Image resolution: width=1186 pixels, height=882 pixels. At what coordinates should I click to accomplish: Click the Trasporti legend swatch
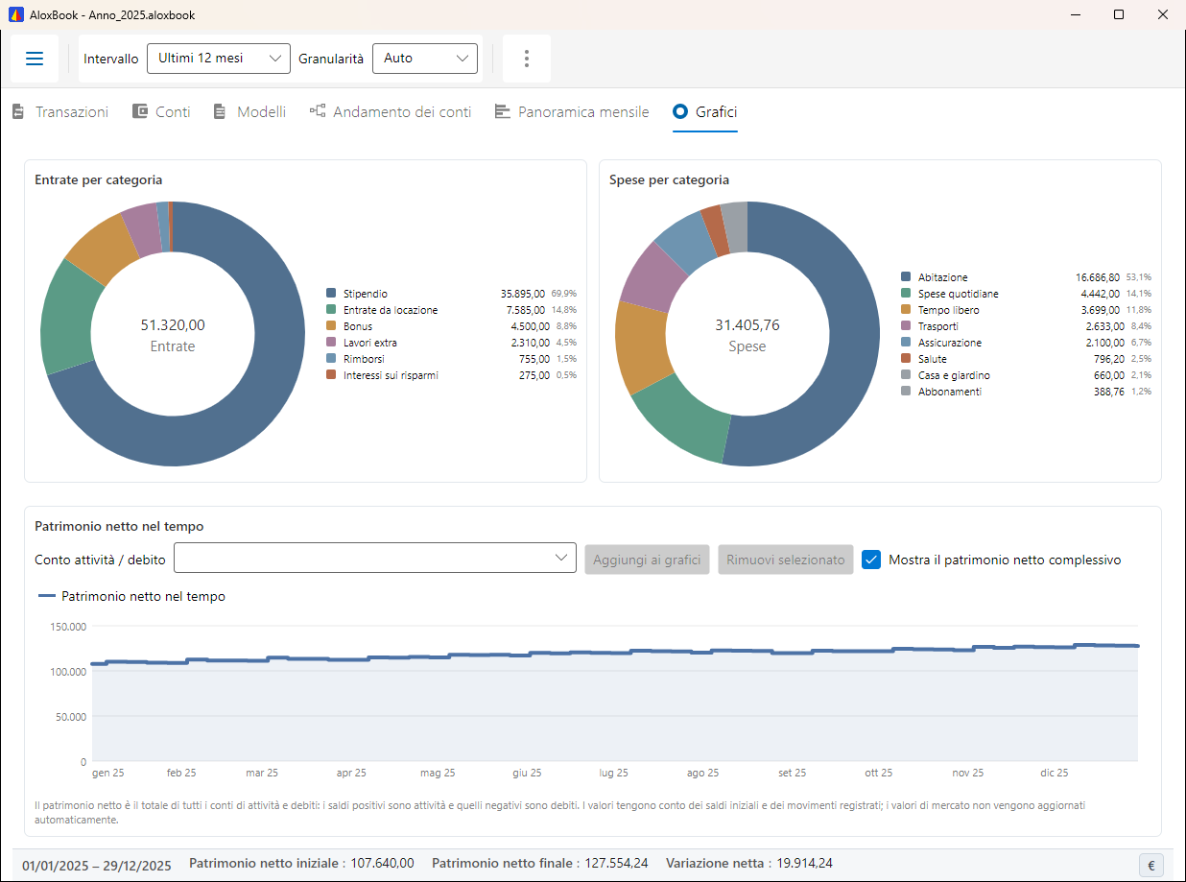click(906, 326)
